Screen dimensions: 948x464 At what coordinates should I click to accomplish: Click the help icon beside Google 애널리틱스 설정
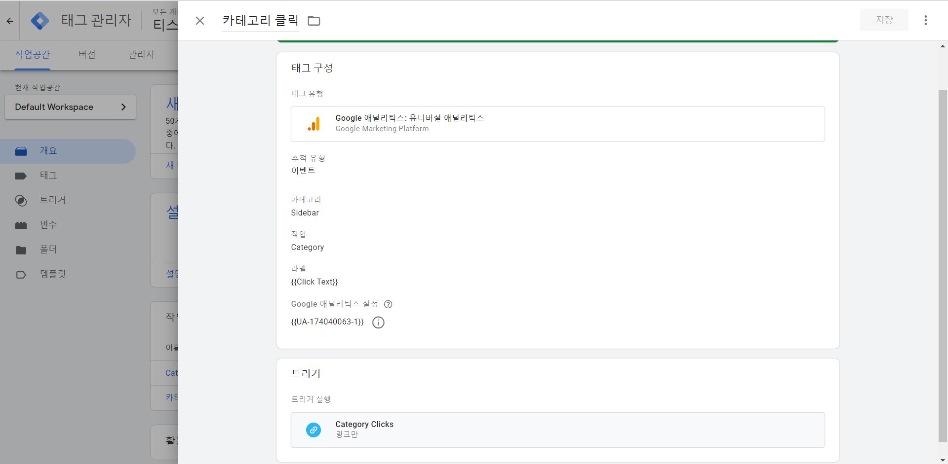[388, 304]
